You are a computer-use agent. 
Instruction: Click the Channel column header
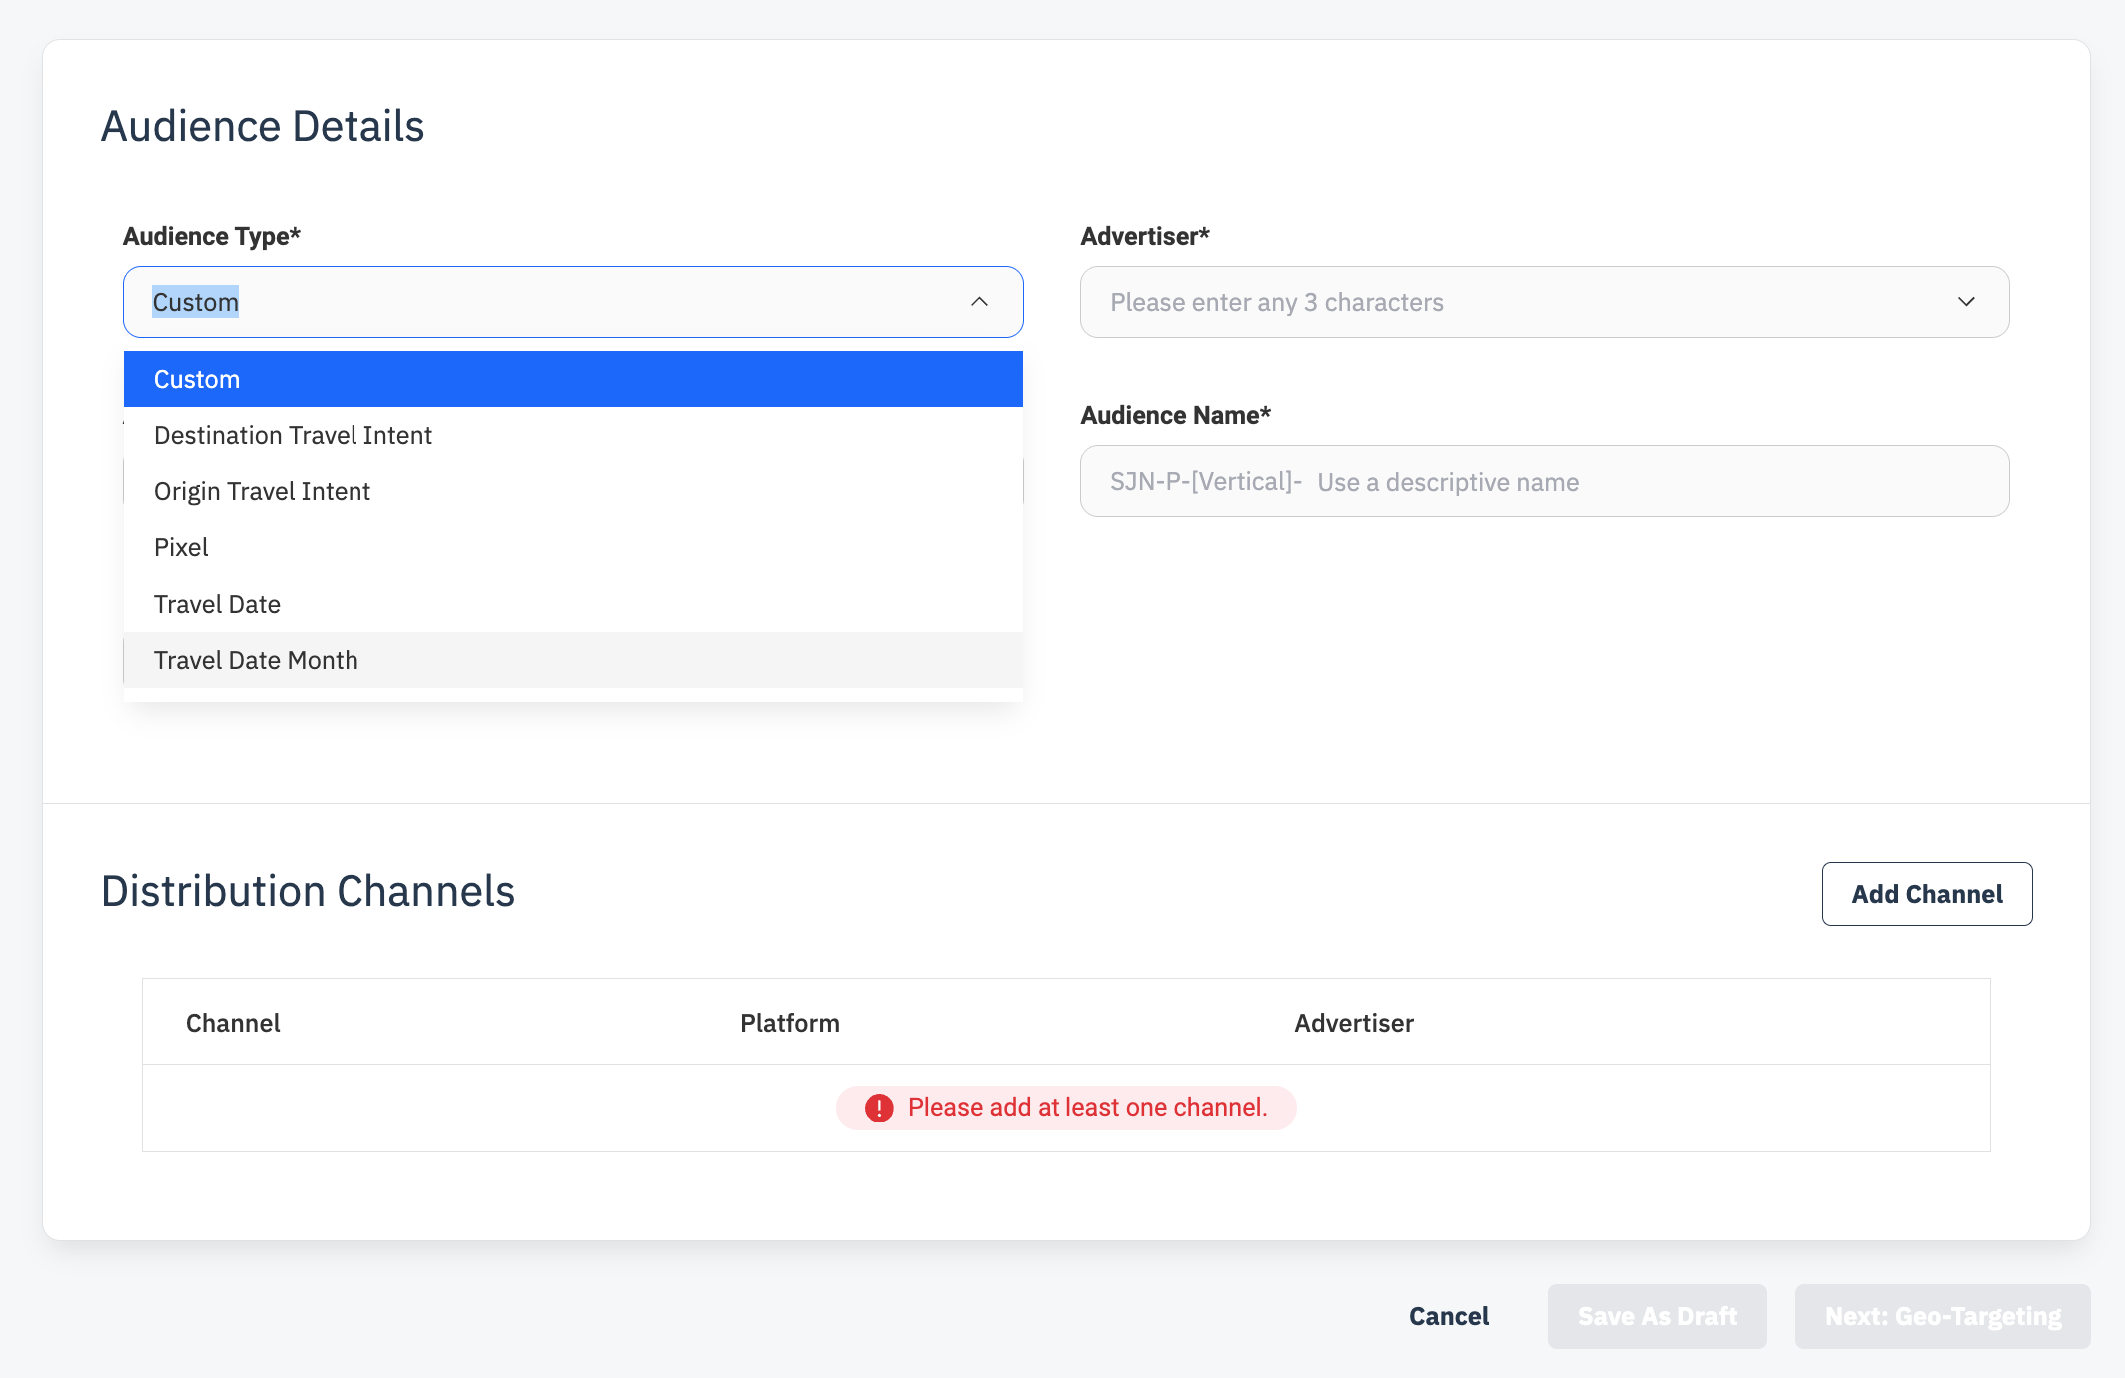click(233, 1023)
